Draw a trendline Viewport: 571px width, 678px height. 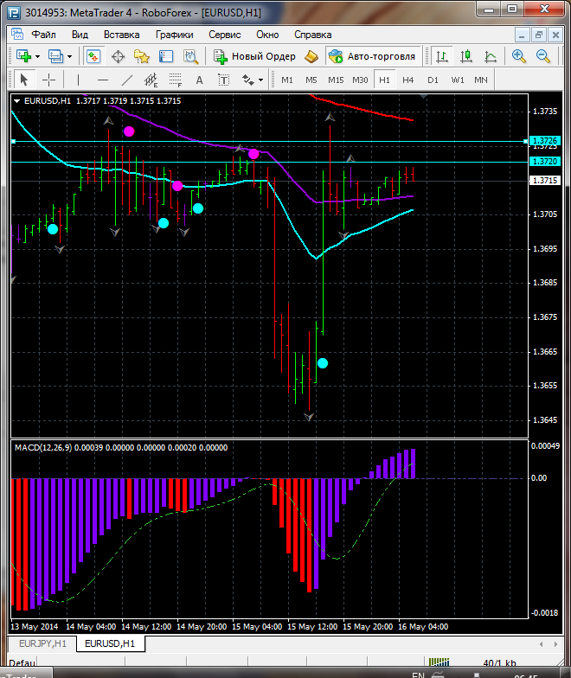[x=126, y=80]
